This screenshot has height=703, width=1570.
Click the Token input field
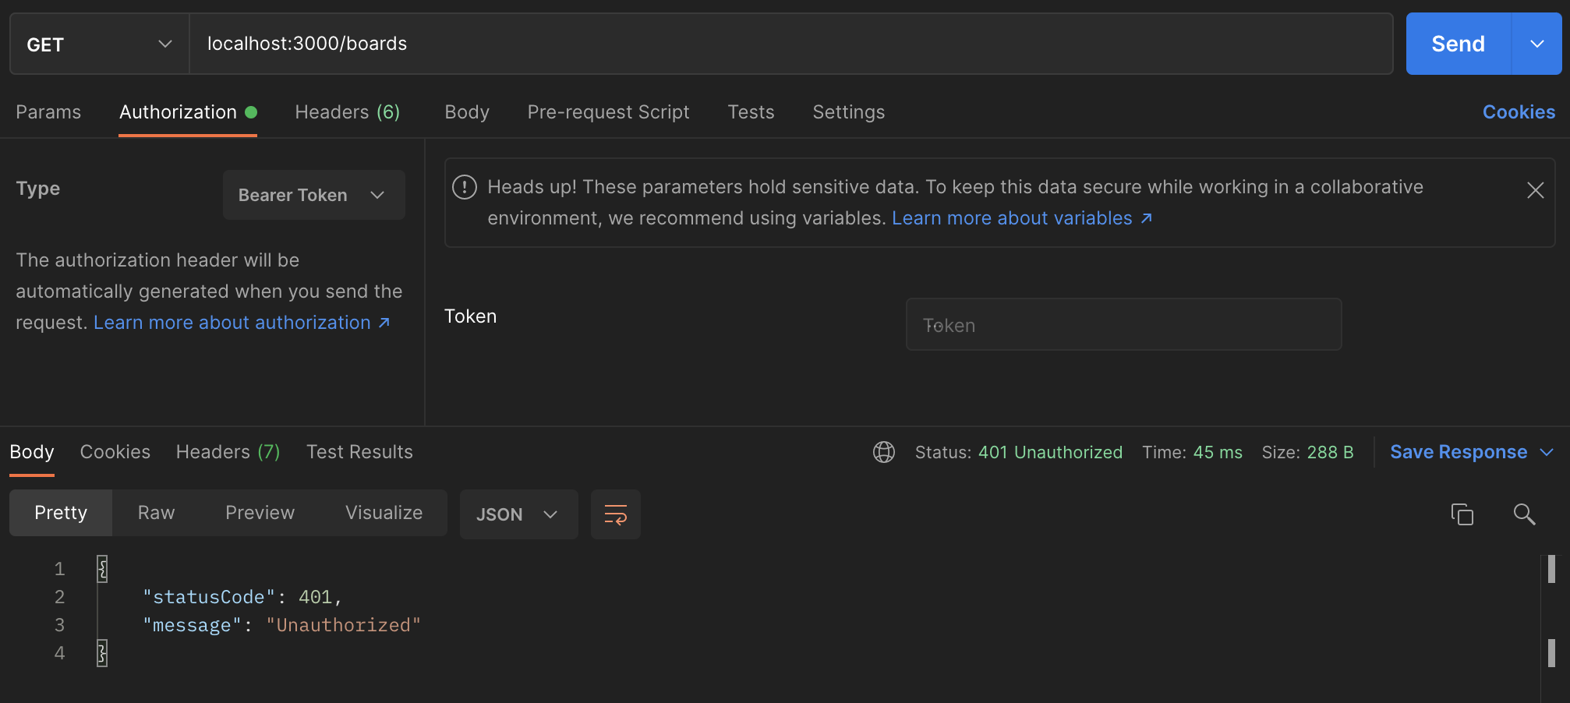pyautogui.click(x=1123, y=324)
